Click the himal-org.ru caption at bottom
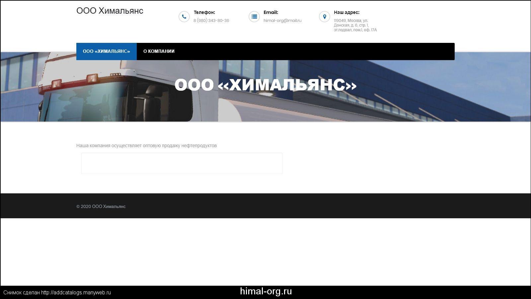This screenshot has width=531, height=299. [266, 291]
